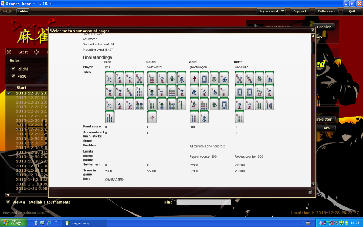Click the asterisk icon left of Start

click(x=9, y=52)
